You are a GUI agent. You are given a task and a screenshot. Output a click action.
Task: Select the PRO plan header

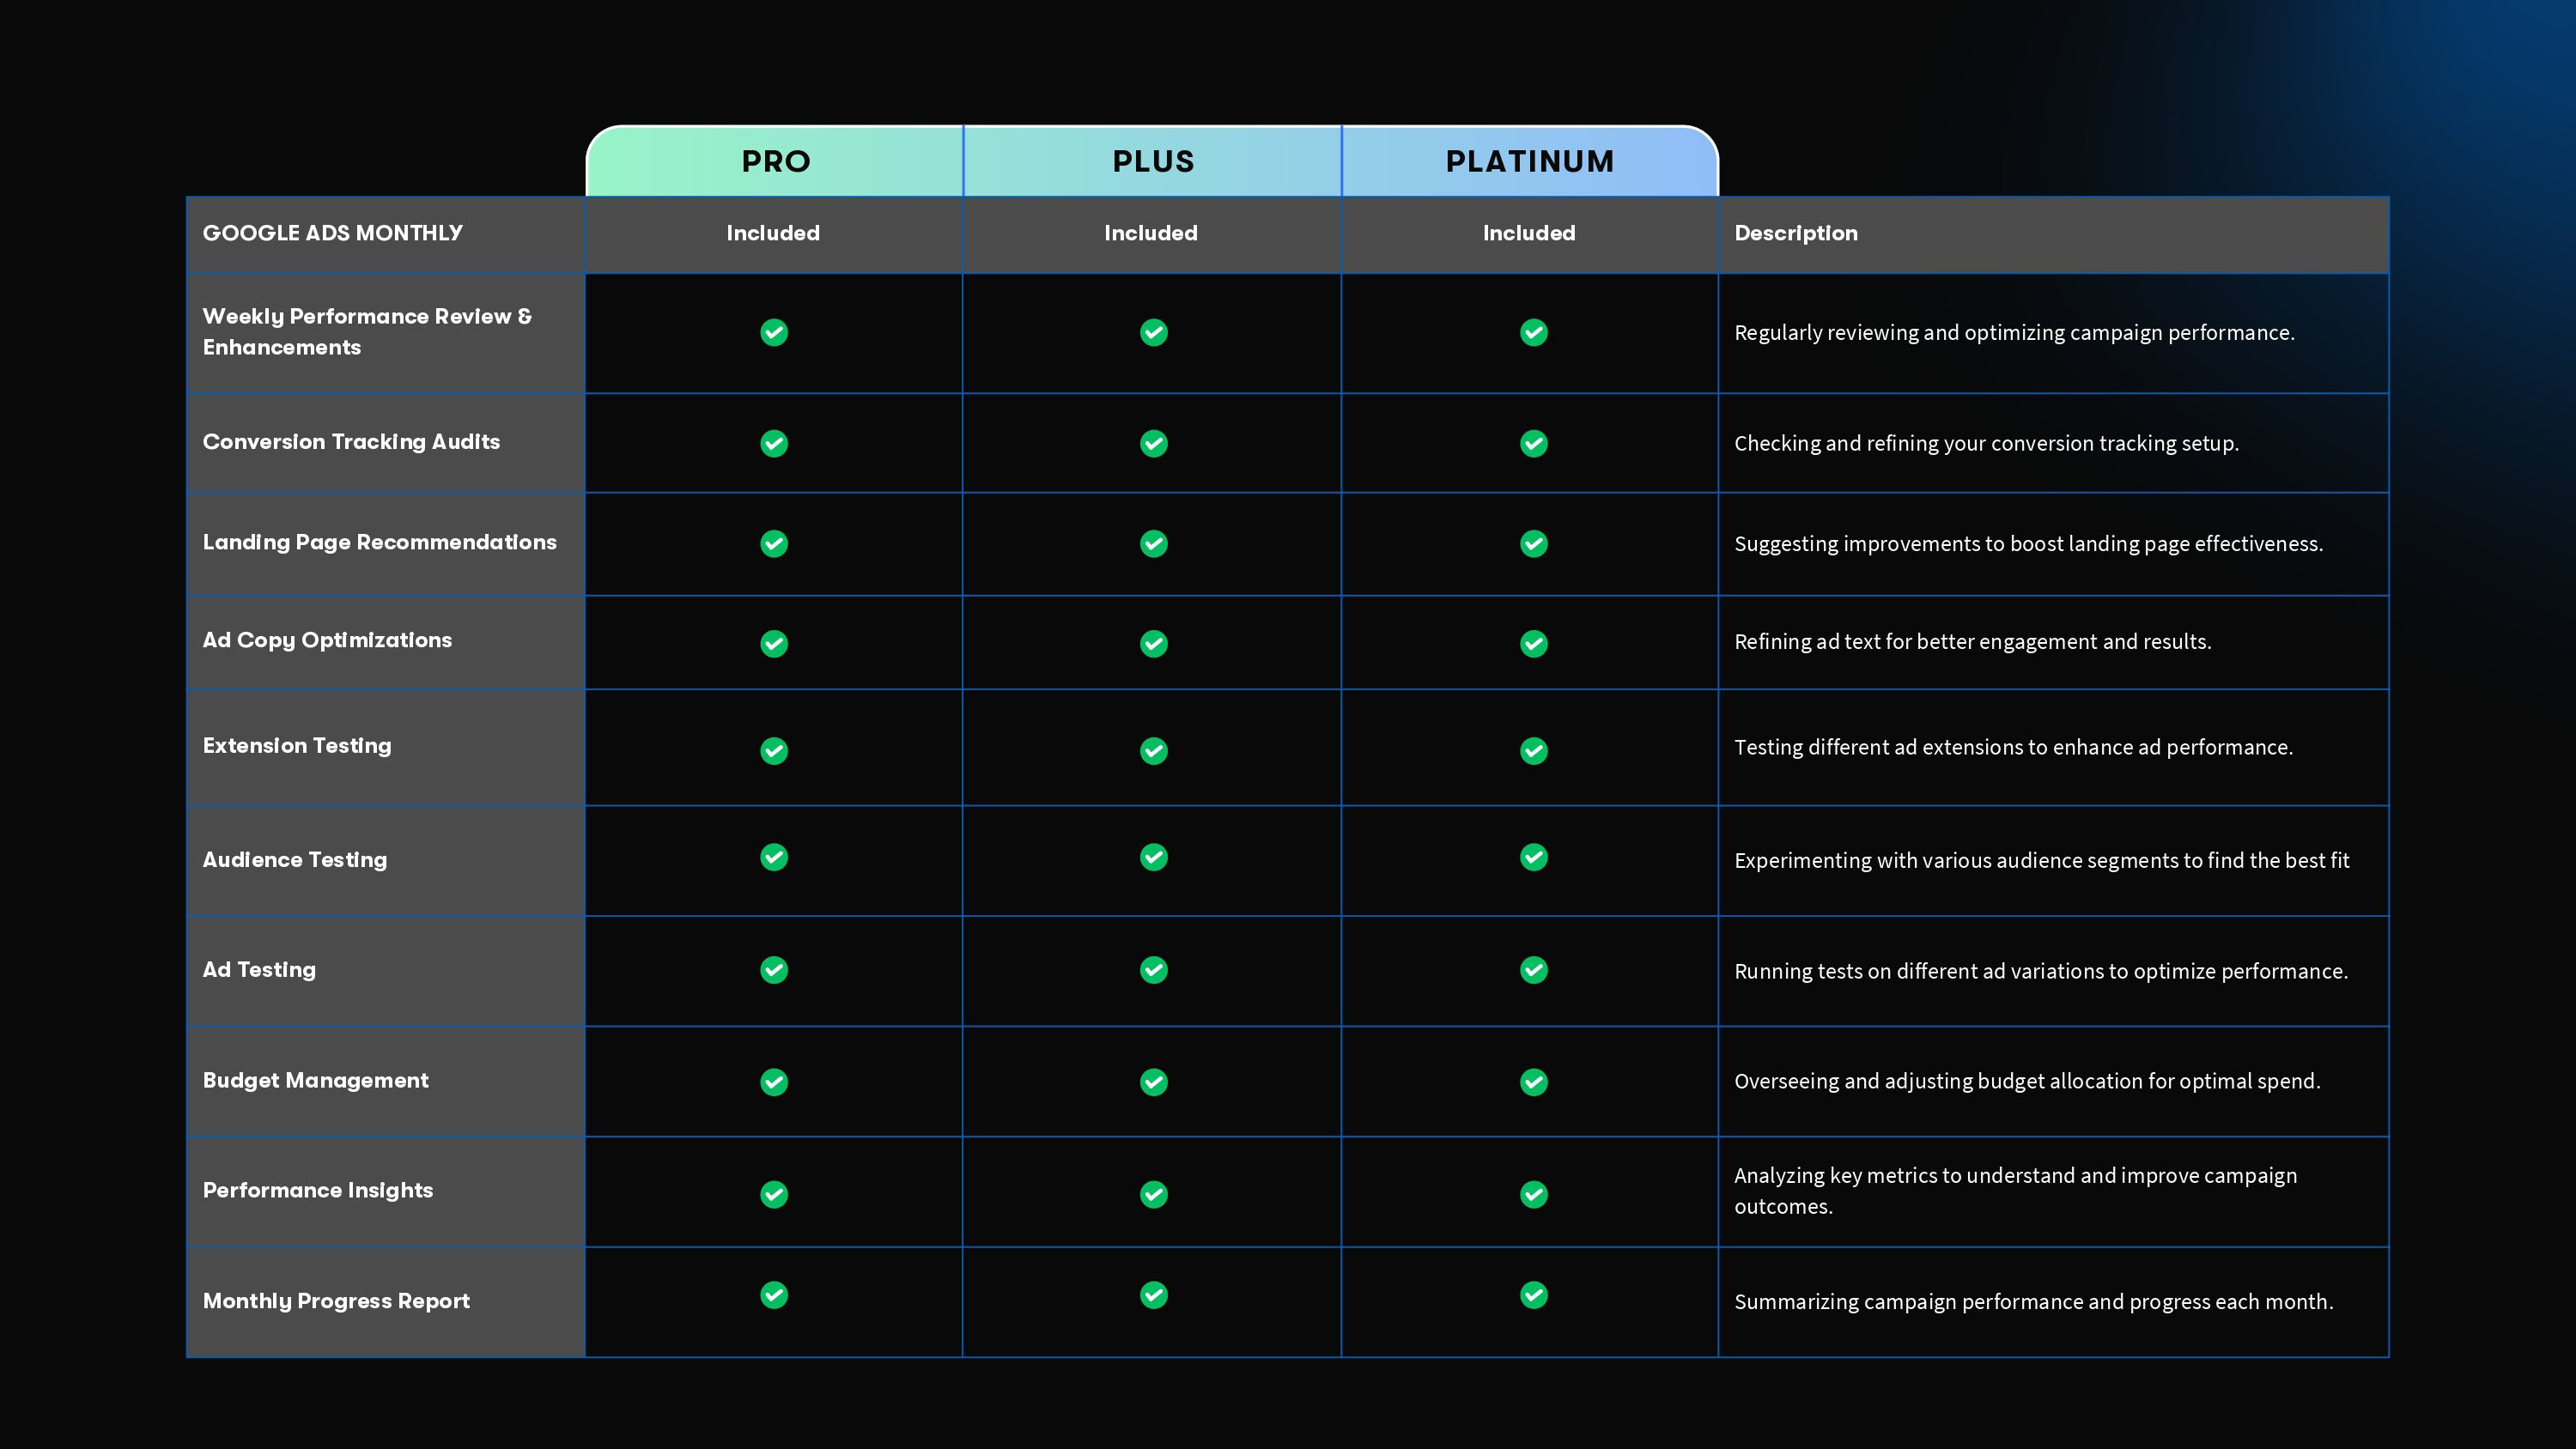775,161
